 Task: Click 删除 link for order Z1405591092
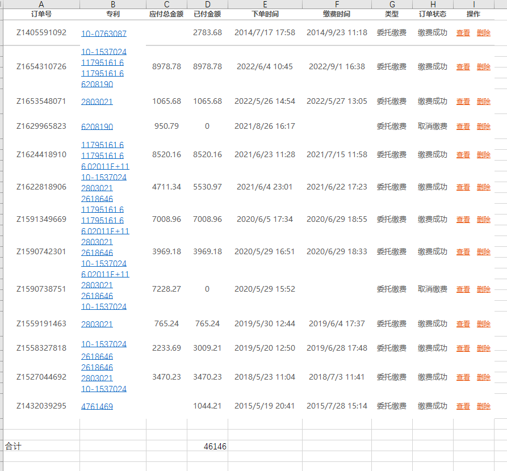[484, 33]
